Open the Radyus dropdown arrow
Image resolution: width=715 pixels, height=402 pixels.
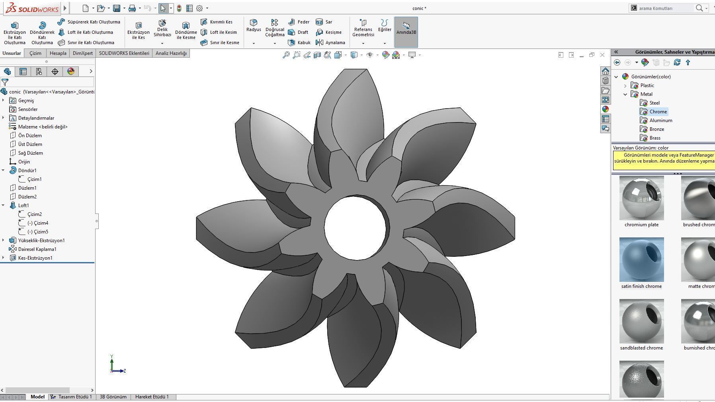(x=254, y=43)
